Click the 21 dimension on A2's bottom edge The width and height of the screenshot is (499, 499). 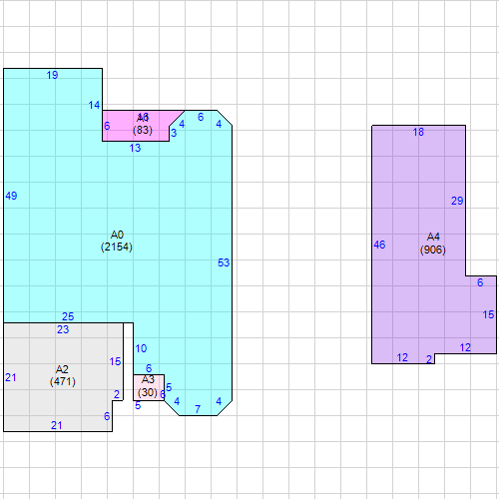tap(57, 425)
